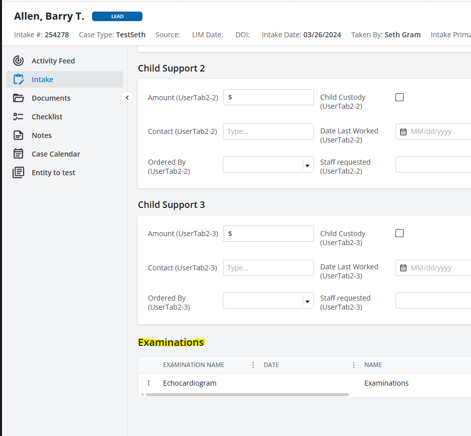Select the Intake menu item

coord(64,80)
